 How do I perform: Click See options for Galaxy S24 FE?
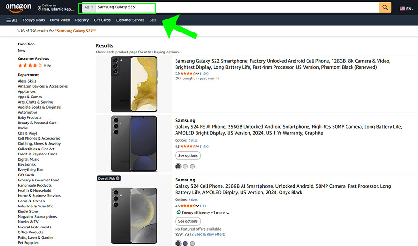(x=188, y=155)
